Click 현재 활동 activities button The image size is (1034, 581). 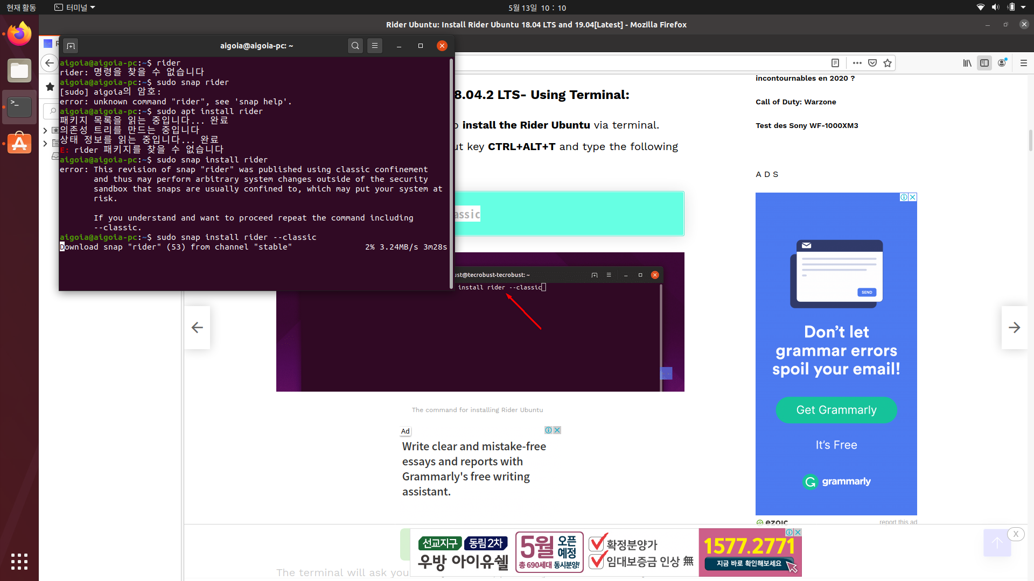[x=22, y=8]
